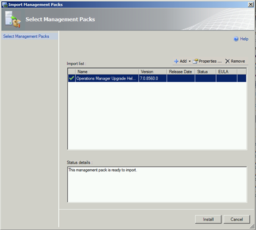Image resolution: width=256 pixels, height=230 pixels.
Task: Expand the Add dropdown arrow
Action: [x=189, y=62]
